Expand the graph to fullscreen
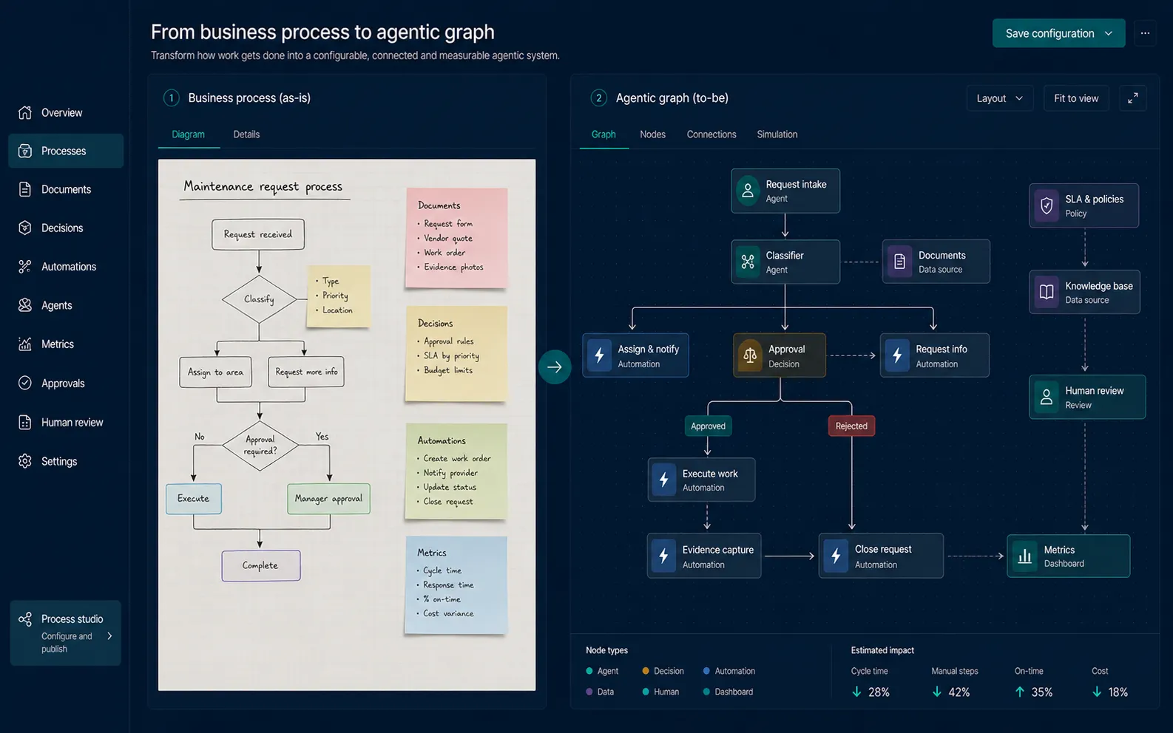The width and height of the screenshot is (1173, 733). click(x=1133, y=98)
